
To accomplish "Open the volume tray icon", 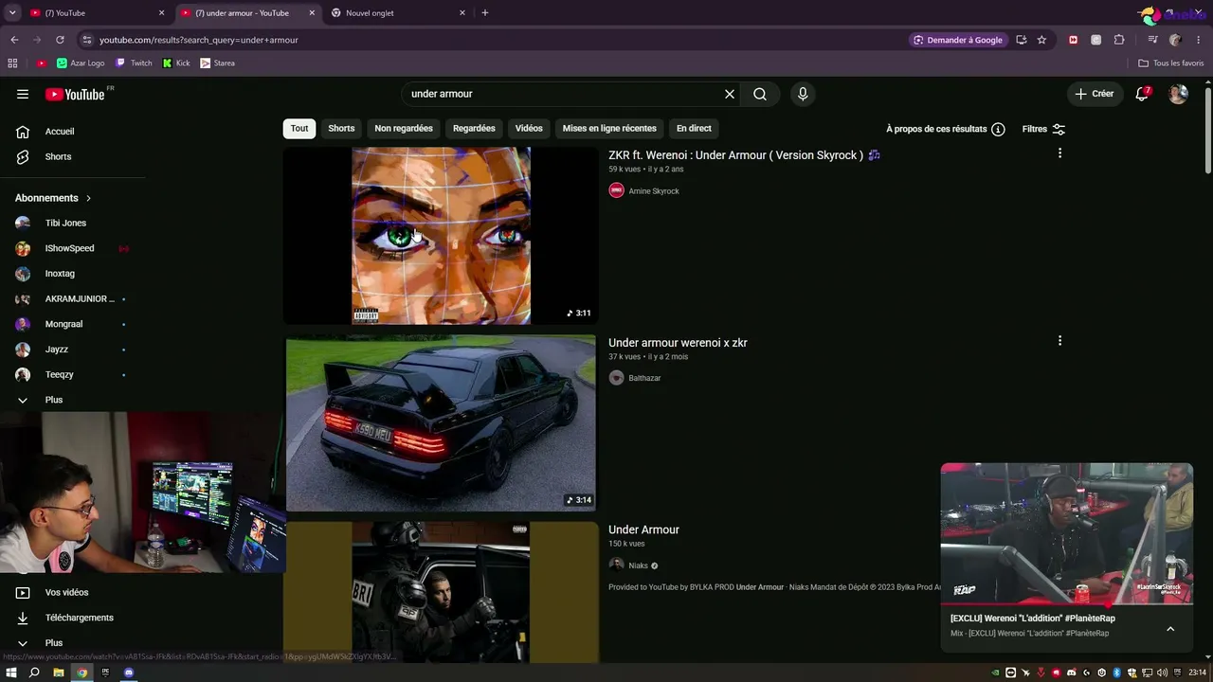I will 1163,673.
